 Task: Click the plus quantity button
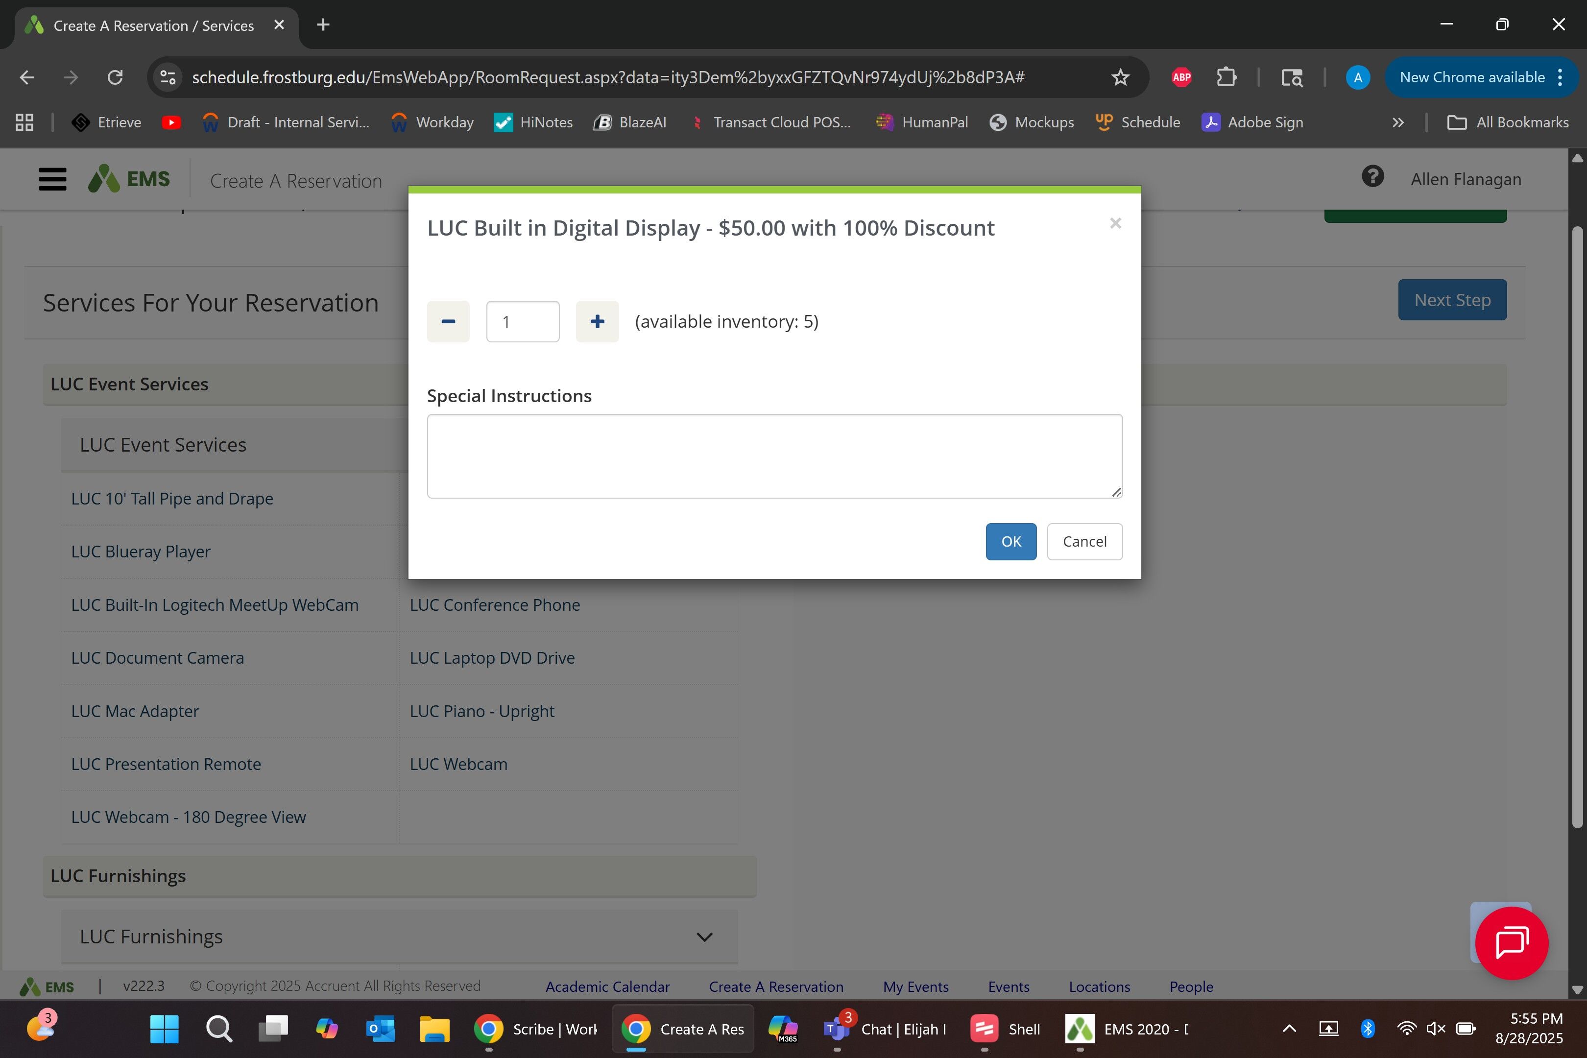click(x=597, y=322)
